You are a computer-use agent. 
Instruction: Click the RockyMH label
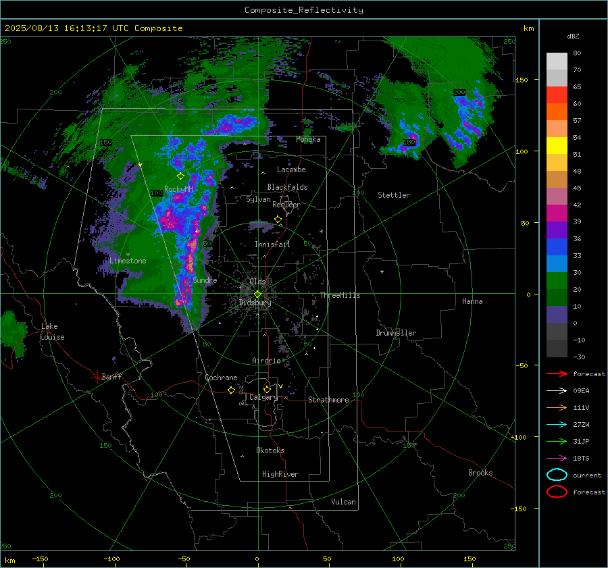tap(178, 189)
